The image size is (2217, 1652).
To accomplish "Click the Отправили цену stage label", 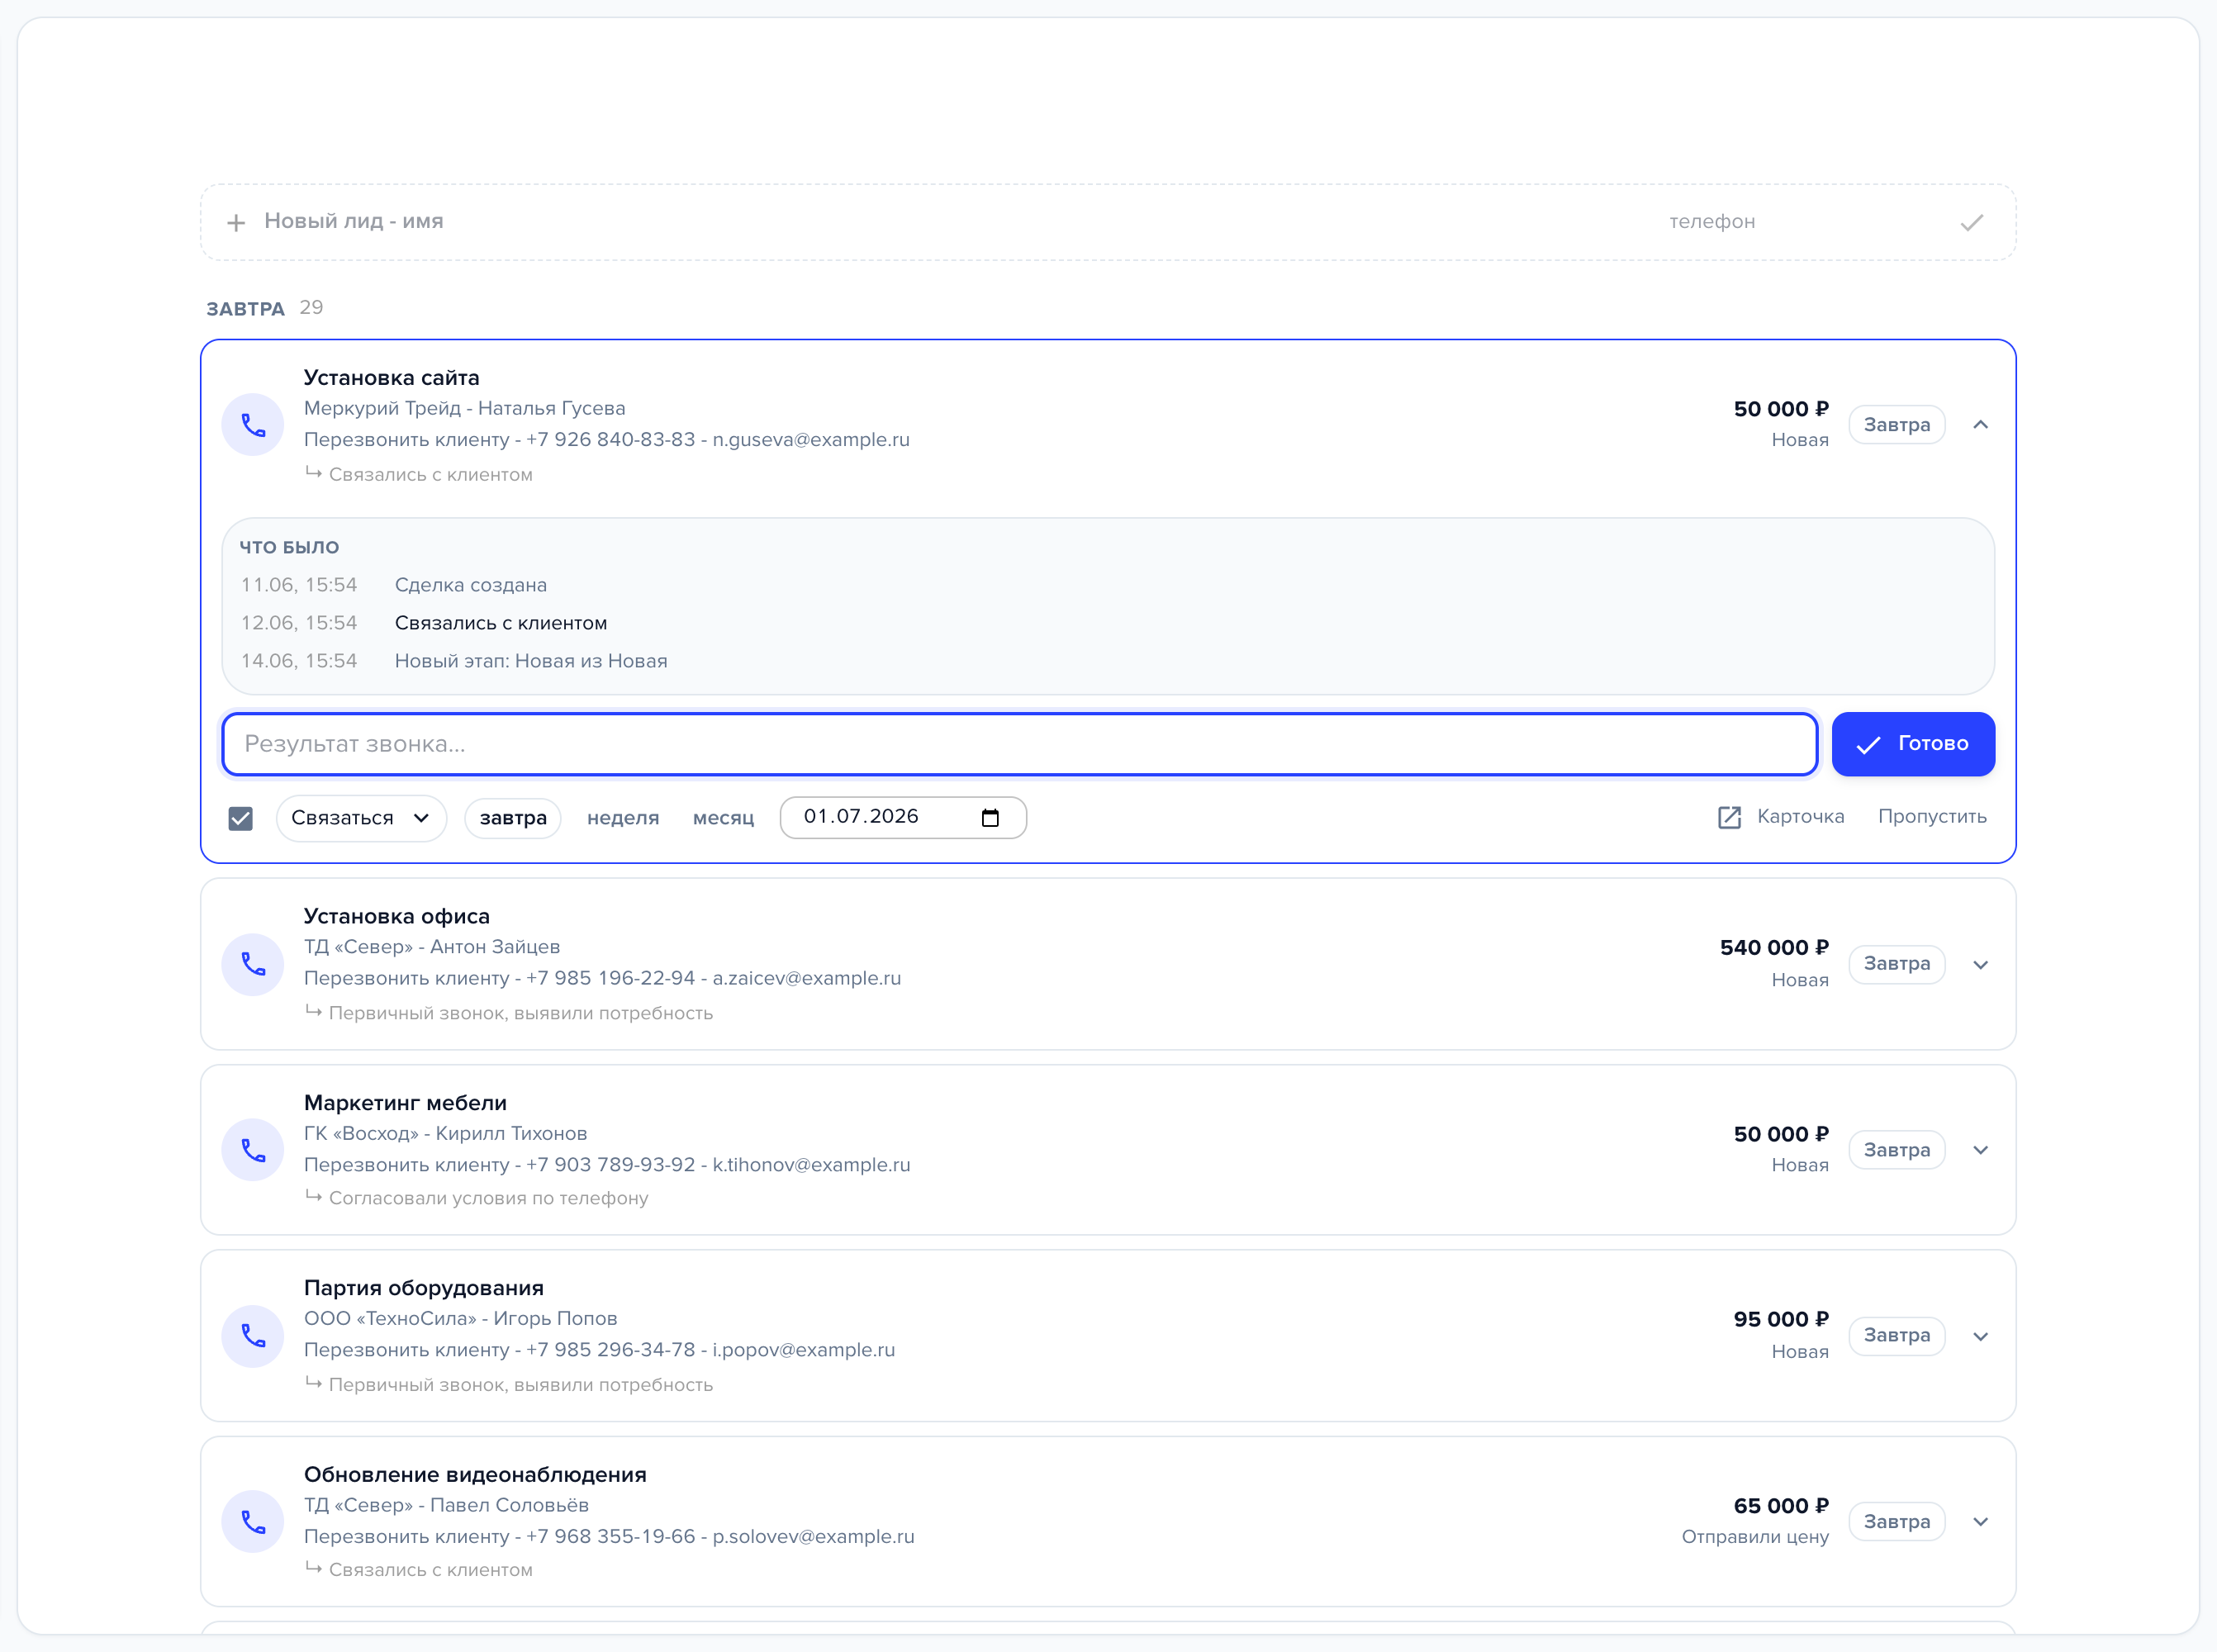I will click(1754, 1536).
